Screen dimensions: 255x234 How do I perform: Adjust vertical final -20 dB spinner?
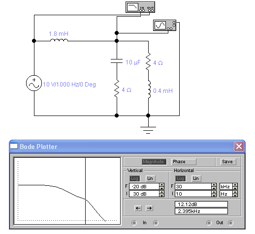click(x=161, y=186)
